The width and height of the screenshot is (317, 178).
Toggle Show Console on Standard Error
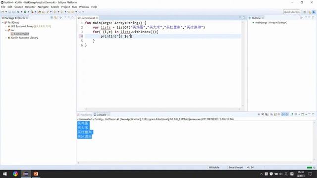pyautogui.click(x=287, y=114)
